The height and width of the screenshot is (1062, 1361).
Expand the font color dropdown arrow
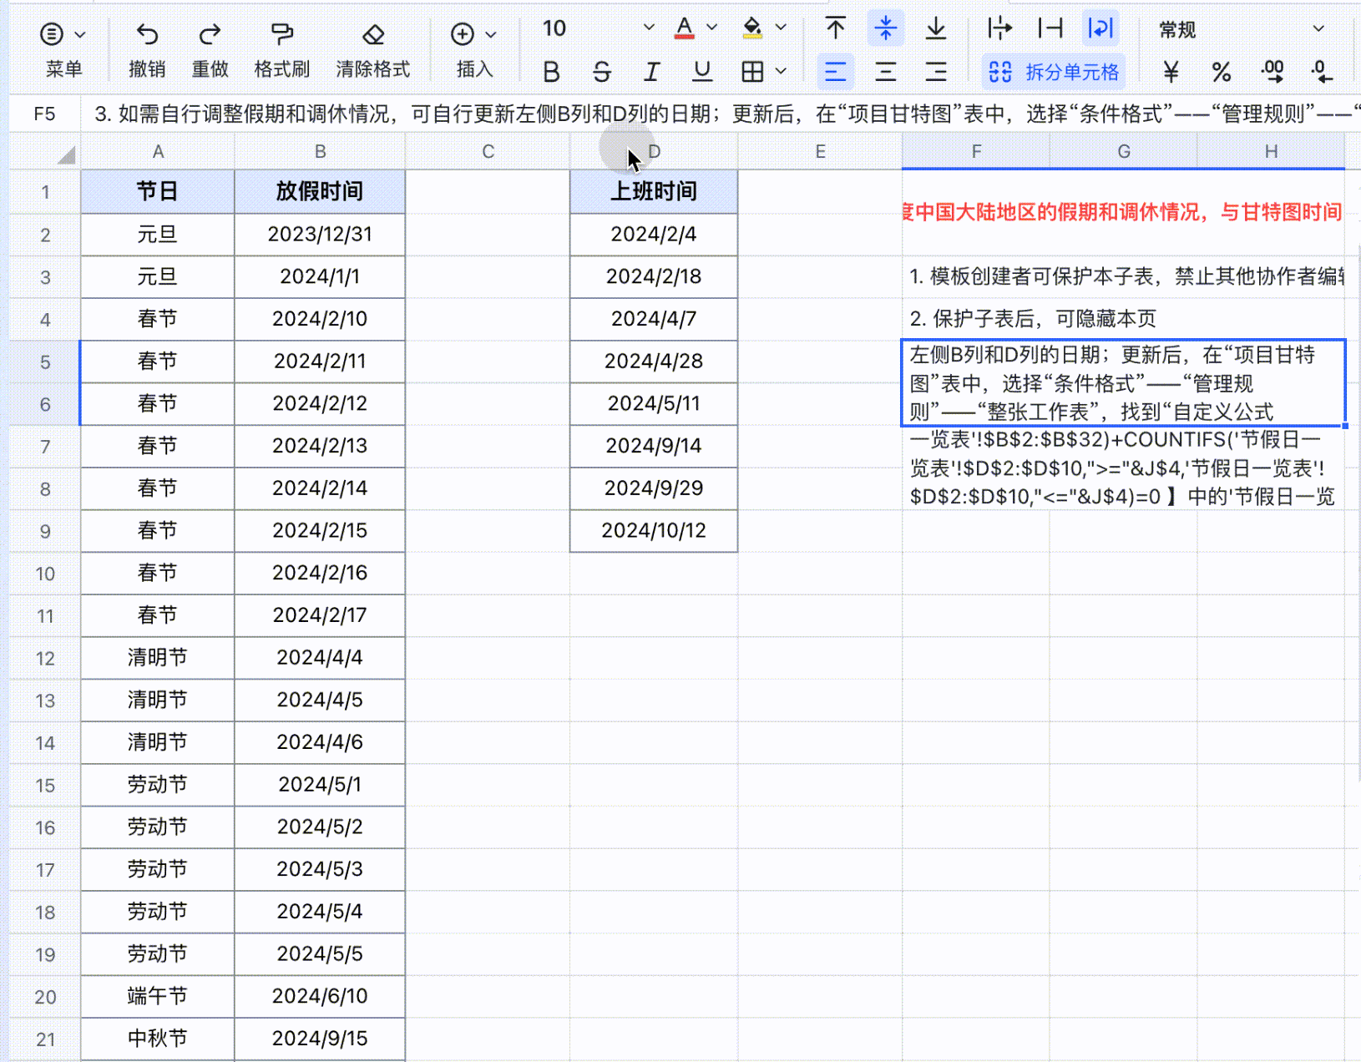(x=711, y=28)
